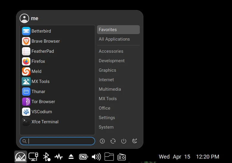Image resolution: width=232 pixels, height=163 pixels.
Task: Select the Favorites category
Action: point(118,30)
